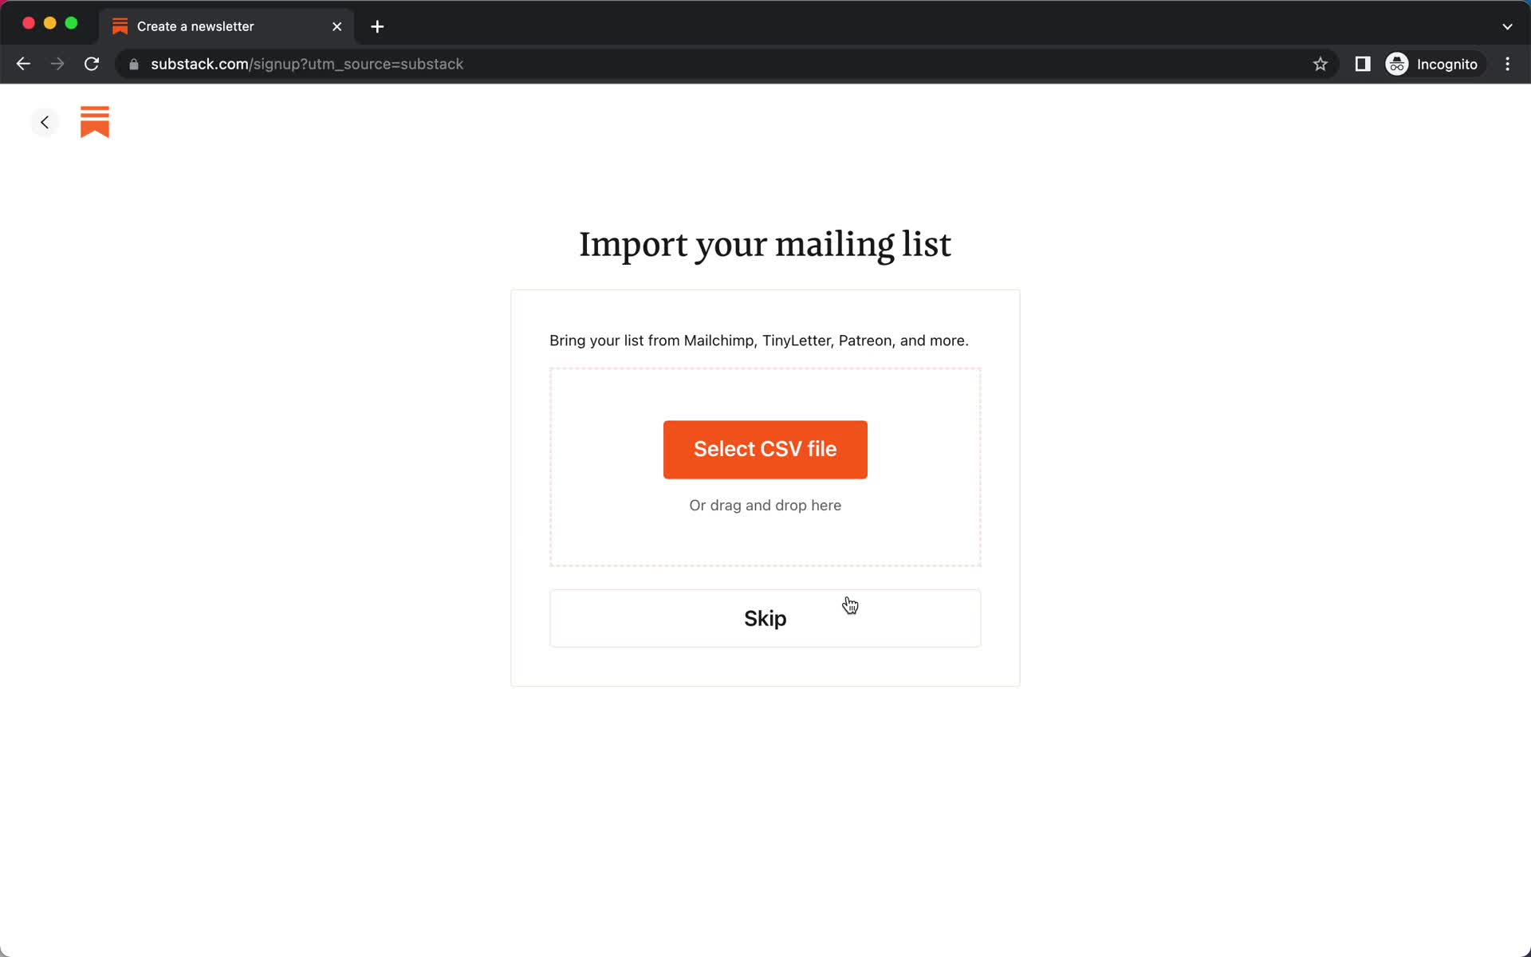Click the Substack bookmark/logo icon
Screen dimensions: 1531x957
(96, 121)
